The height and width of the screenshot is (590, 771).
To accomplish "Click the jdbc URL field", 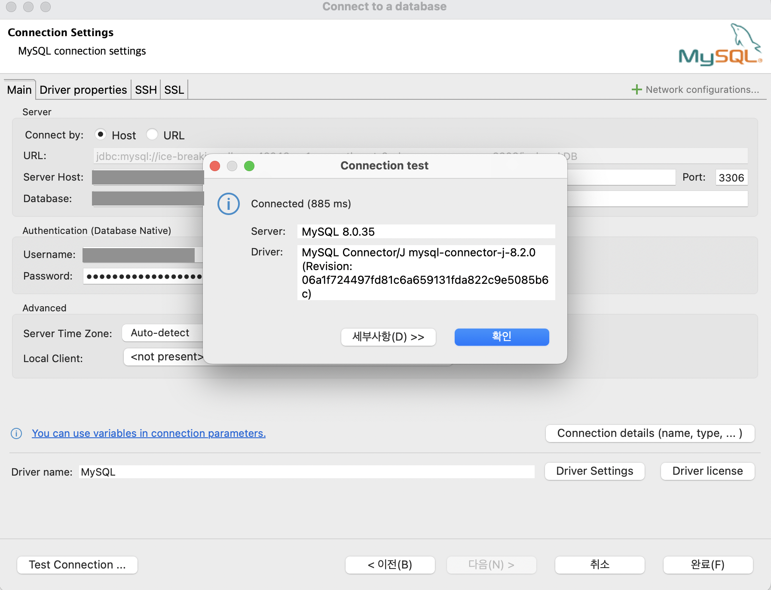I will pos(420,156).
